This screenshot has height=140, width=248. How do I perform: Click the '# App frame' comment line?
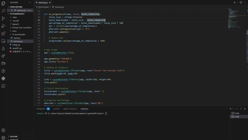[51, 50]
